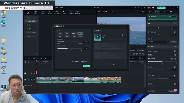Expand the 音楽 tree node in sidebar
The image size is (184, 103).
(x=26, y=36)
